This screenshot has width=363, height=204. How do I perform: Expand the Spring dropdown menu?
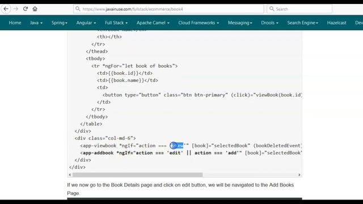click(60, 23)
